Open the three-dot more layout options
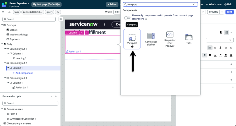This screenshot has height=126, width=236. (231, 33)
